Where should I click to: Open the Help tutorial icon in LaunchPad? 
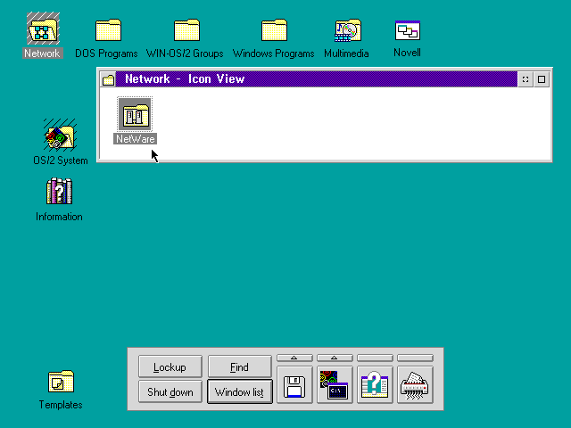pyautogui.click(x=375, y=385)
